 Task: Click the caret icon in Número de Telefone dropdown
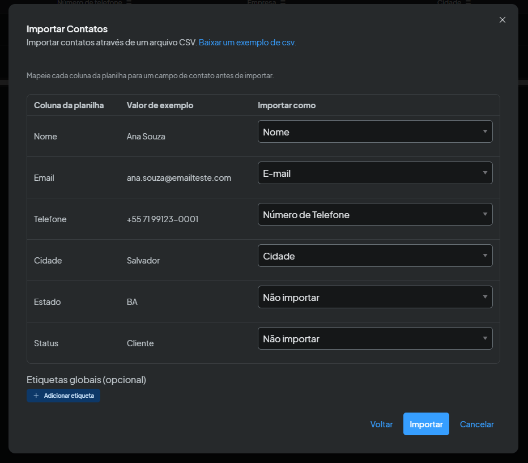pyautogui.click(x=485, y=214)
